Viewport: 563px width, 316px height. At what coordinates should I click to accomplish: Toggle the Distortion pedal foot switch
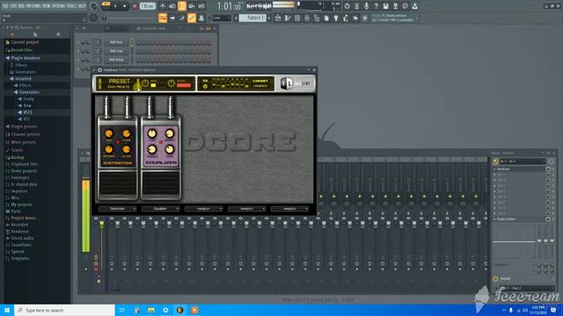click(117, 184)
